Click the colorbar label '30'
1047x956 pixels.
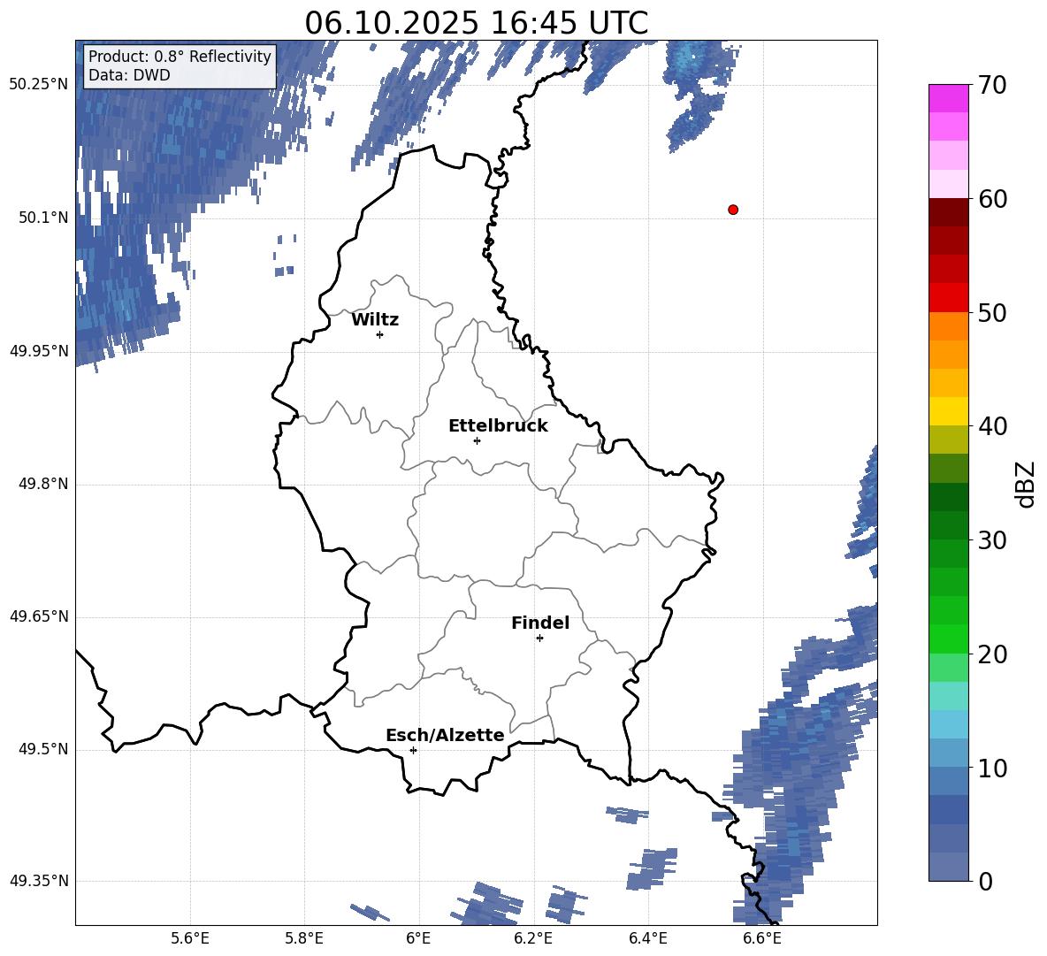[993, 540]
